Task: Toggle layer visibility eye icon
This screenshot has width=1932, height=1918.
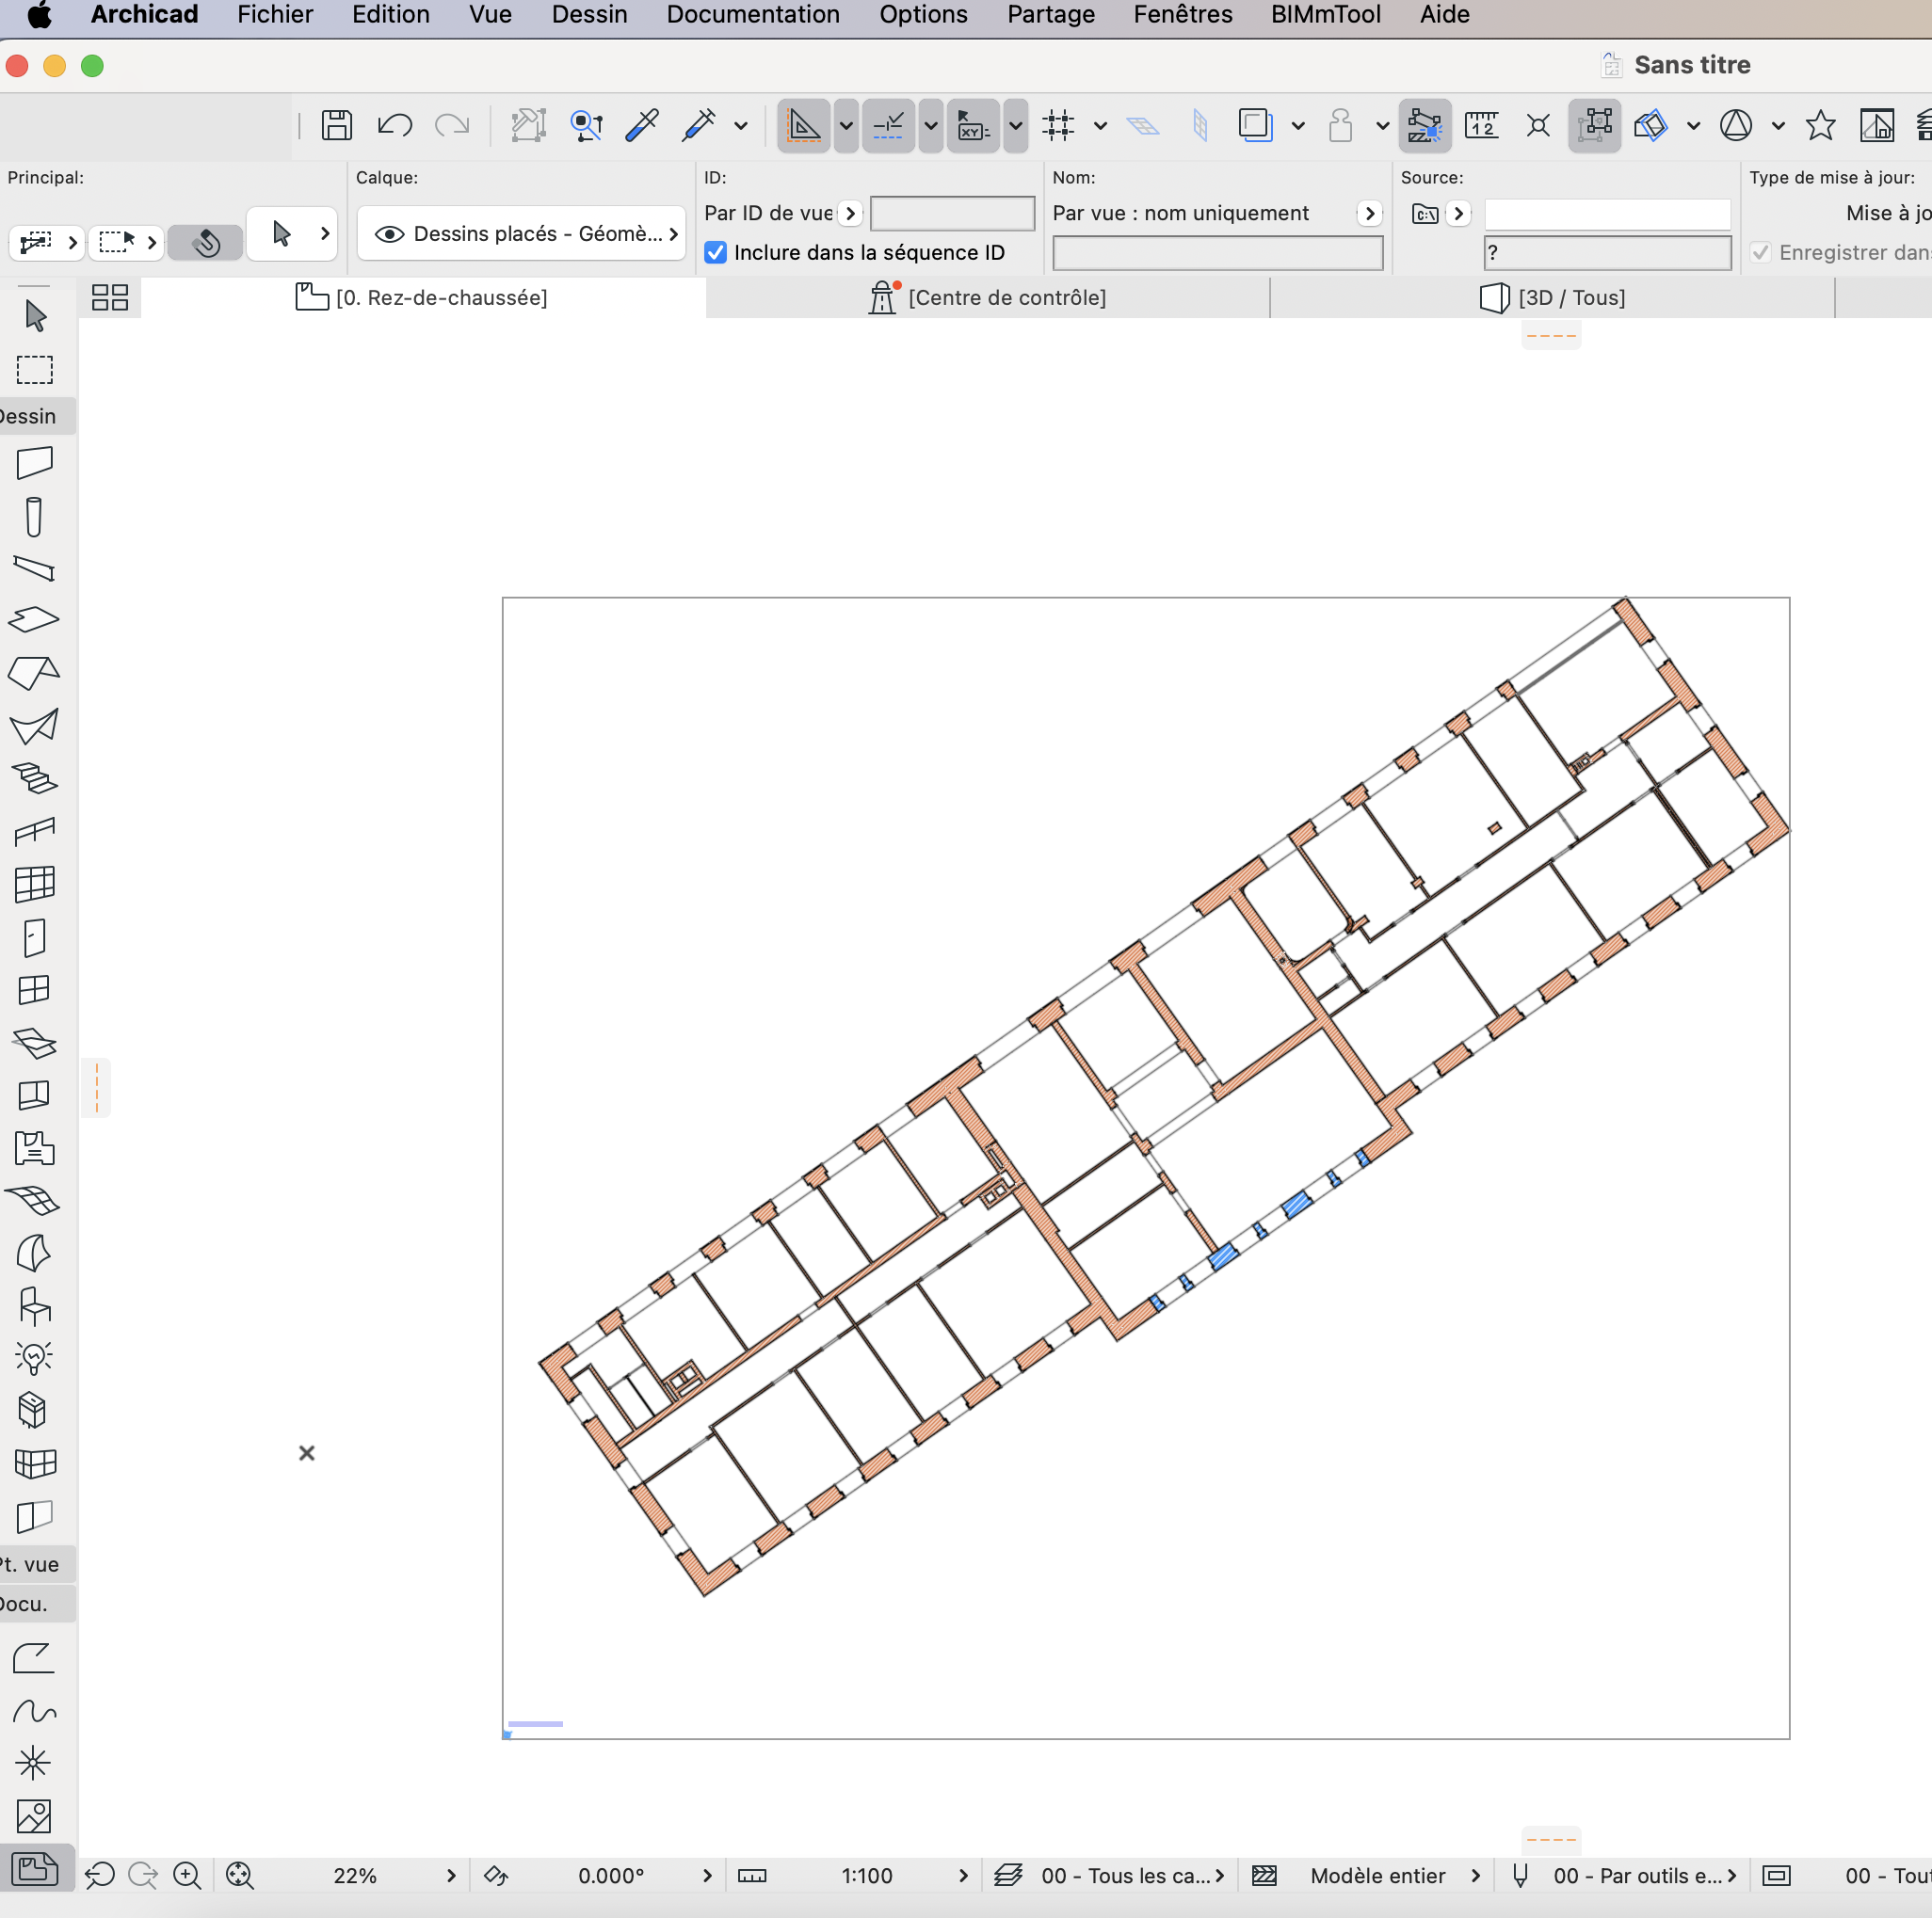Action: pos(389,234)
